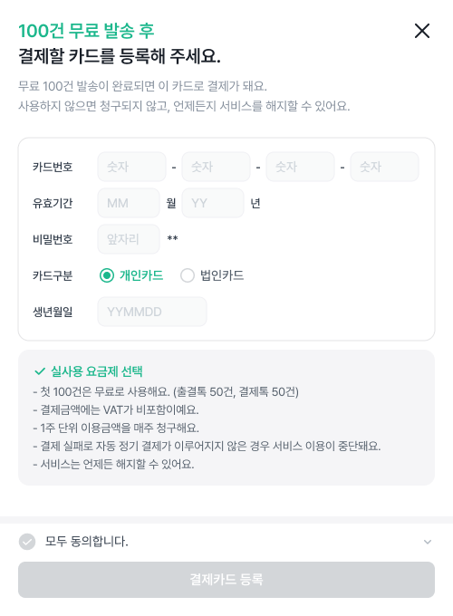The height and width of the screenshot is (616, 453).
Task: Expand the agreement details chevron
Action: click(x=428, y=542)
